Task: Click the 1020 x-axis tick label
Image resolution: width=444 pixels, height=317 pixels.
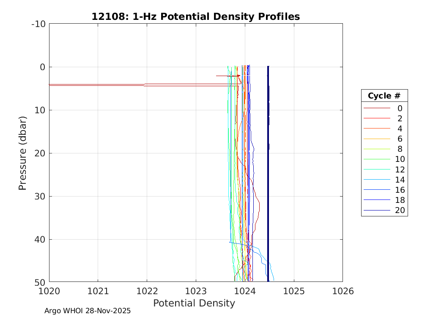Action: [x=49, y=291]
